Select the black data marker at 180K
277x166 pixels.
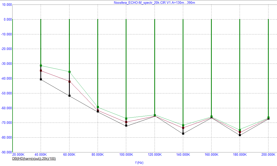(240, 135)
